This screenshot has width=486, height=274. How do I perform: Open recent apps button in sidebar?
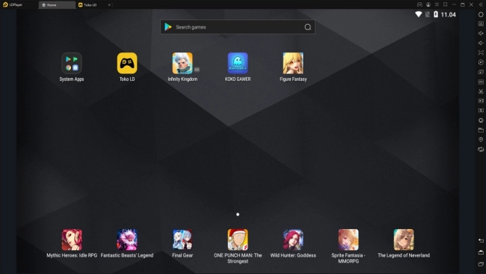pyautogui.click(x=481, y=264)
